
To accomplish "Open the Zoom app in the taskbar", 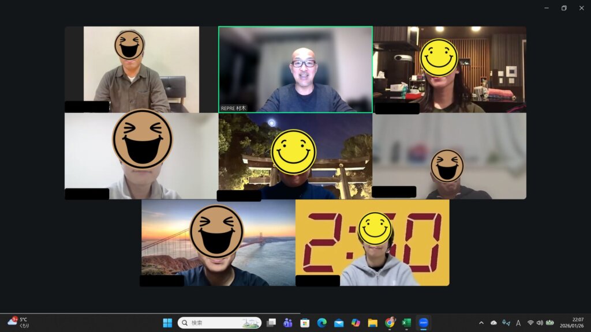I will pos(424,323).
